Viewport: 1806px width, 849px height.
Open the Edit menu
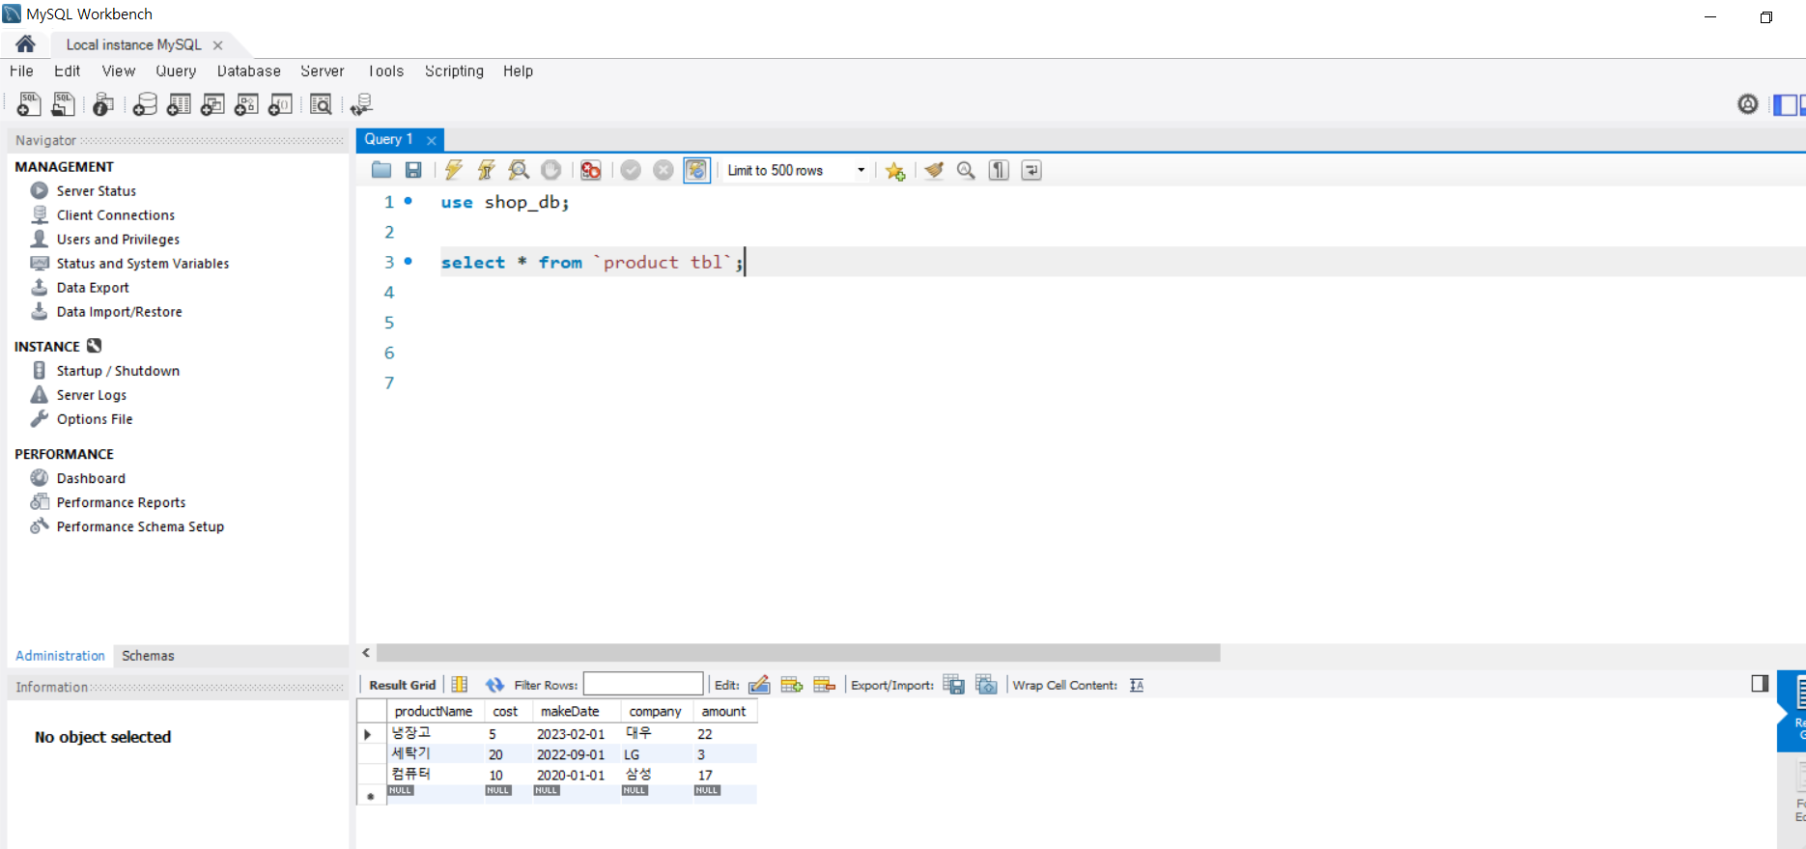tap(68, 71)
